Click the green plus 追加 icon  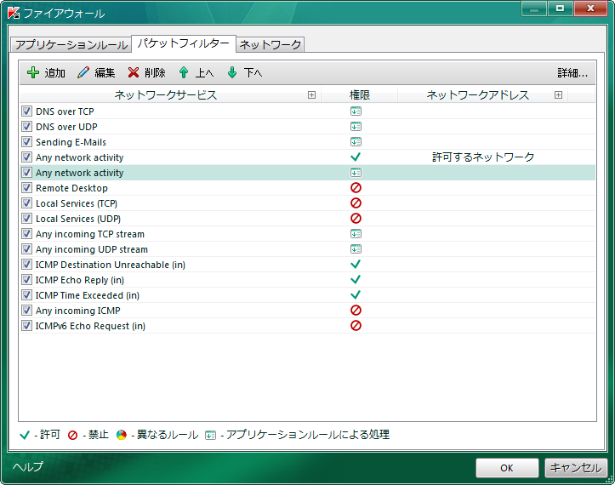[x=33, y=73]
